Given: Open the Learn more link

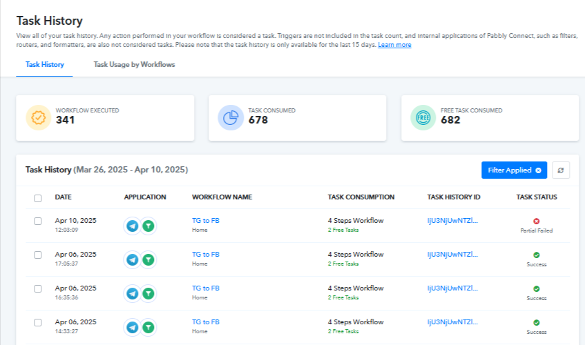Looking at the screenshot, I should click(394, 45).
